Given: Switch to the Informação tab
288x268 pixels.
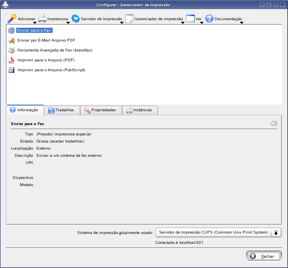Looking at the screenshot, I should 25,110.
